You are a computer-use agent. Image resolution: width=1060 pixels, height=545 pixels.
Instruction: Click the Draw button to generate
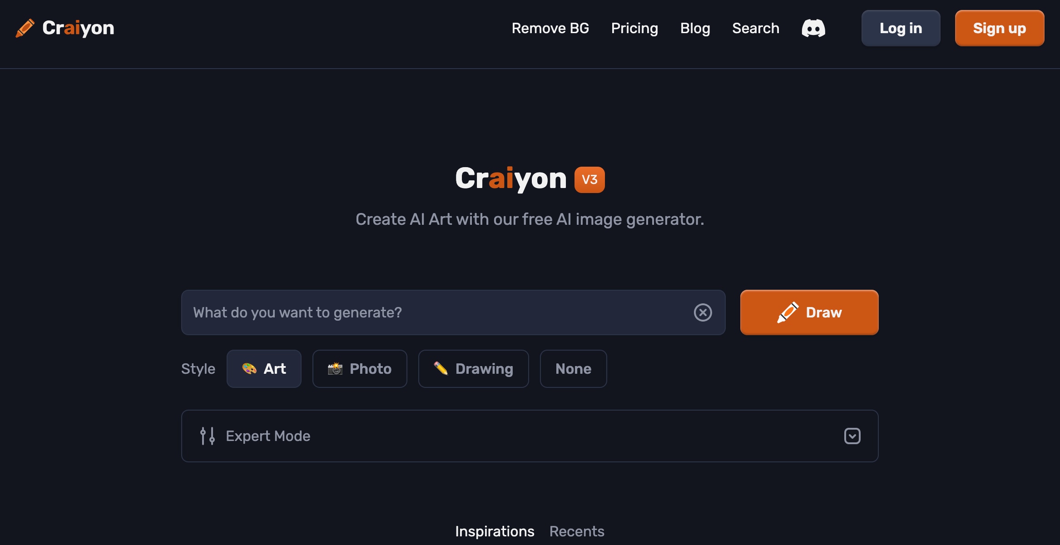pyautogui.click(x=809, y=312)
